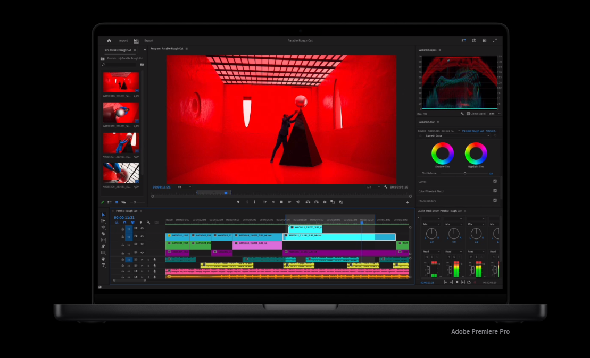Screen dimensions: 590x358
Task: Click the Quick Export share icon
Action: click(x=473, y=40)
